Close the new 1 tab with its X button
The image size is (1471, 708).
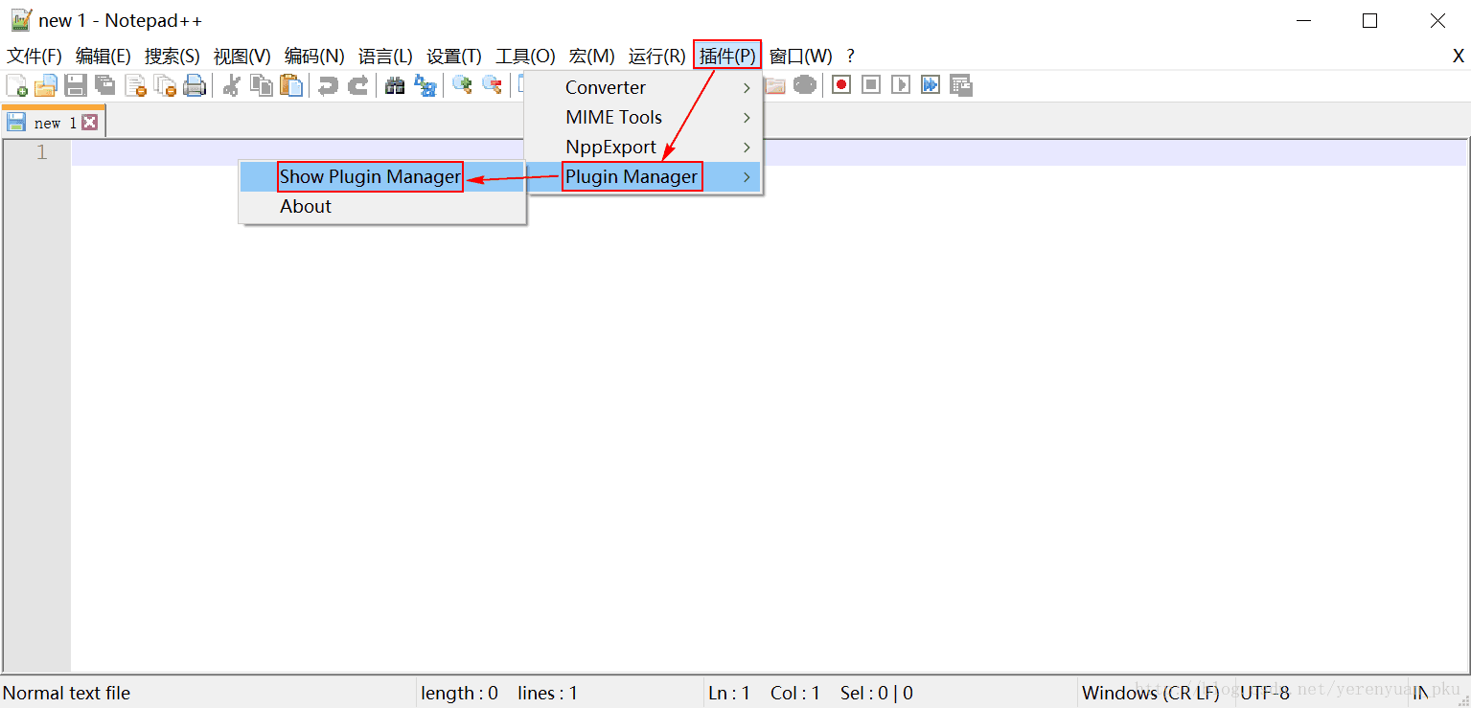(89, 122)
